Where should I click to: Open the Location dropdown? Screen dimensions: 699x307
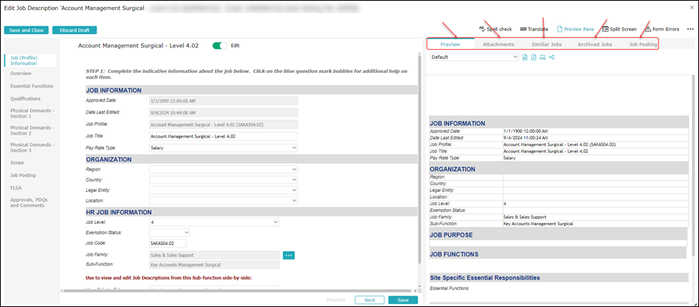[x=224, y=201]
